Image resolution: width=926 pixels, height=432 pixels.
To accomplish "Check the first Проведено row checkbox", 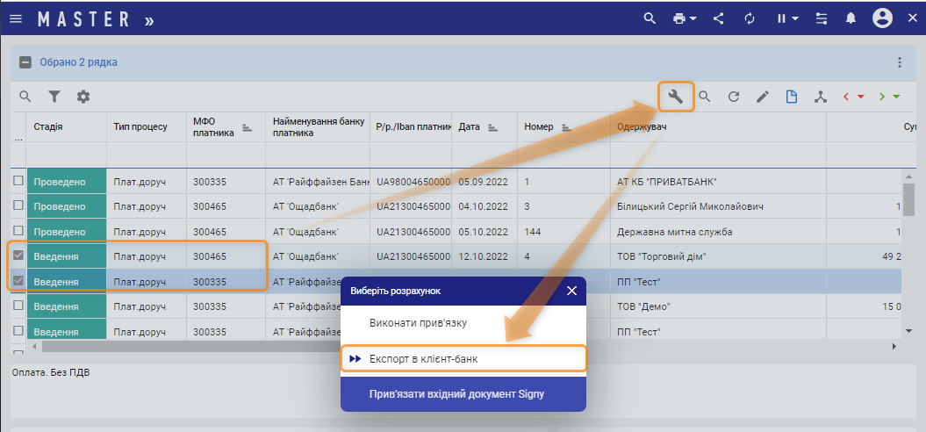I will coord(18,181).
